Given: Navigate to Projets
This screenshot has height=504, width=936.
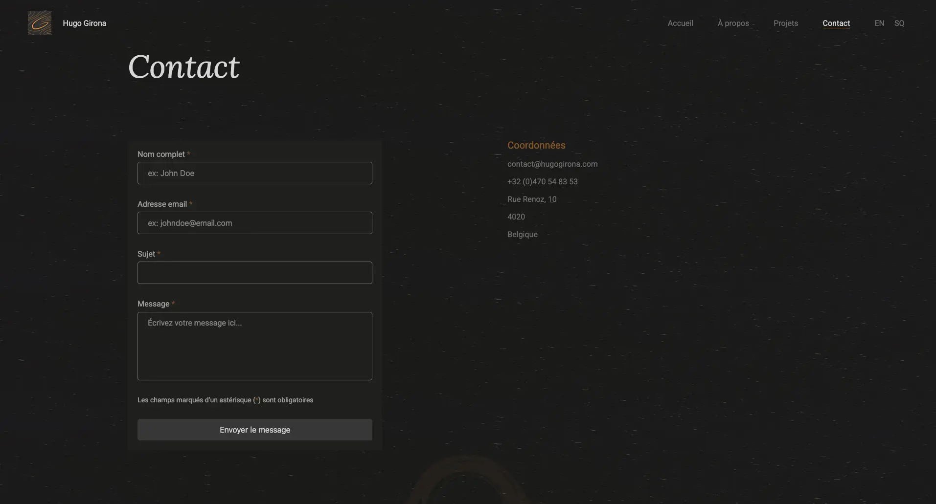Looking at the screenshot, I should click(785, 23).
